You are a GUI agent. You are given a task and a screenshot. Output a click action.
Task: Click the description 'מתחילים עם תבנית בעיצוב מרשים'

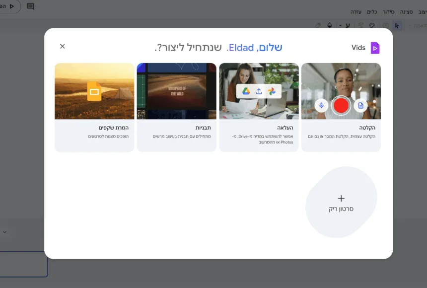(182, 136)
